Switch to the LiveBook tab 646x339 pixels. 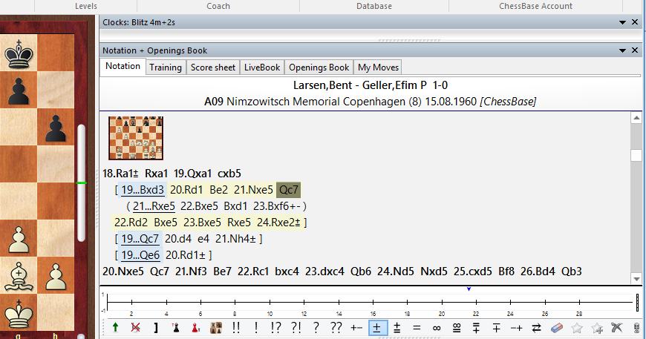tap(262, 67)
